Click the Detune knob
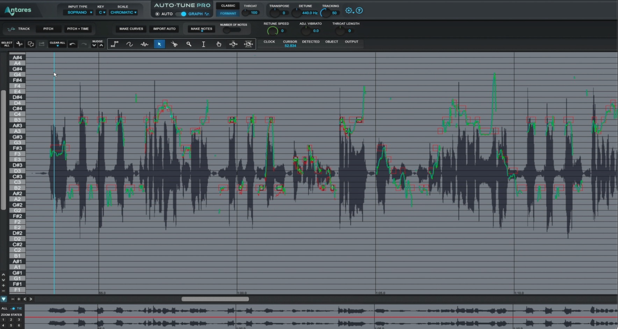 click(x=296, y=13)
